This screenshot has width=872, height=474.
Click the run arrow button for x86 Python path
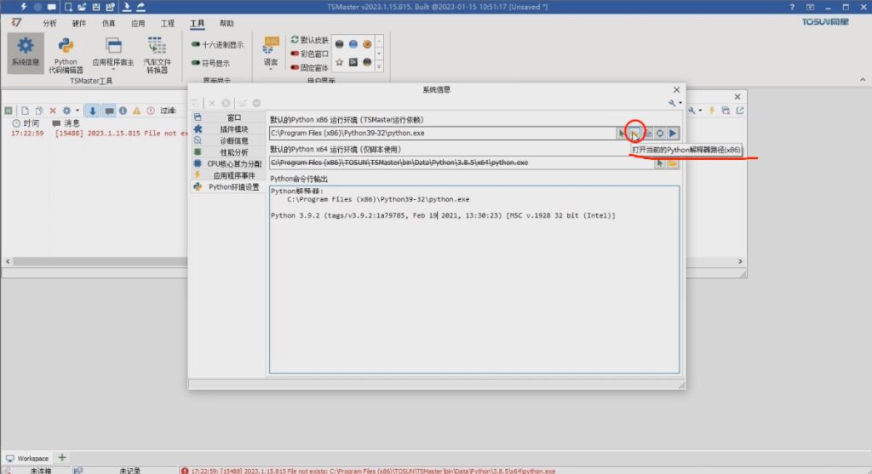point(673,134)
